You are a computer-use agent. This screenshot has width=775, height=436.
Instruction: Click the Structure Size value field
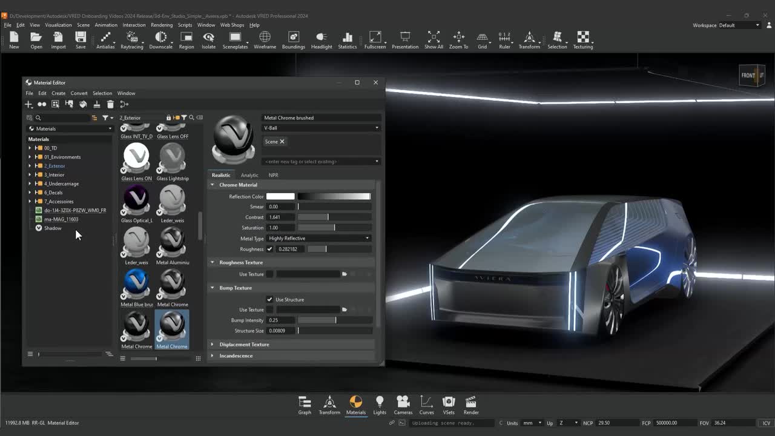(x=281, y=331)
